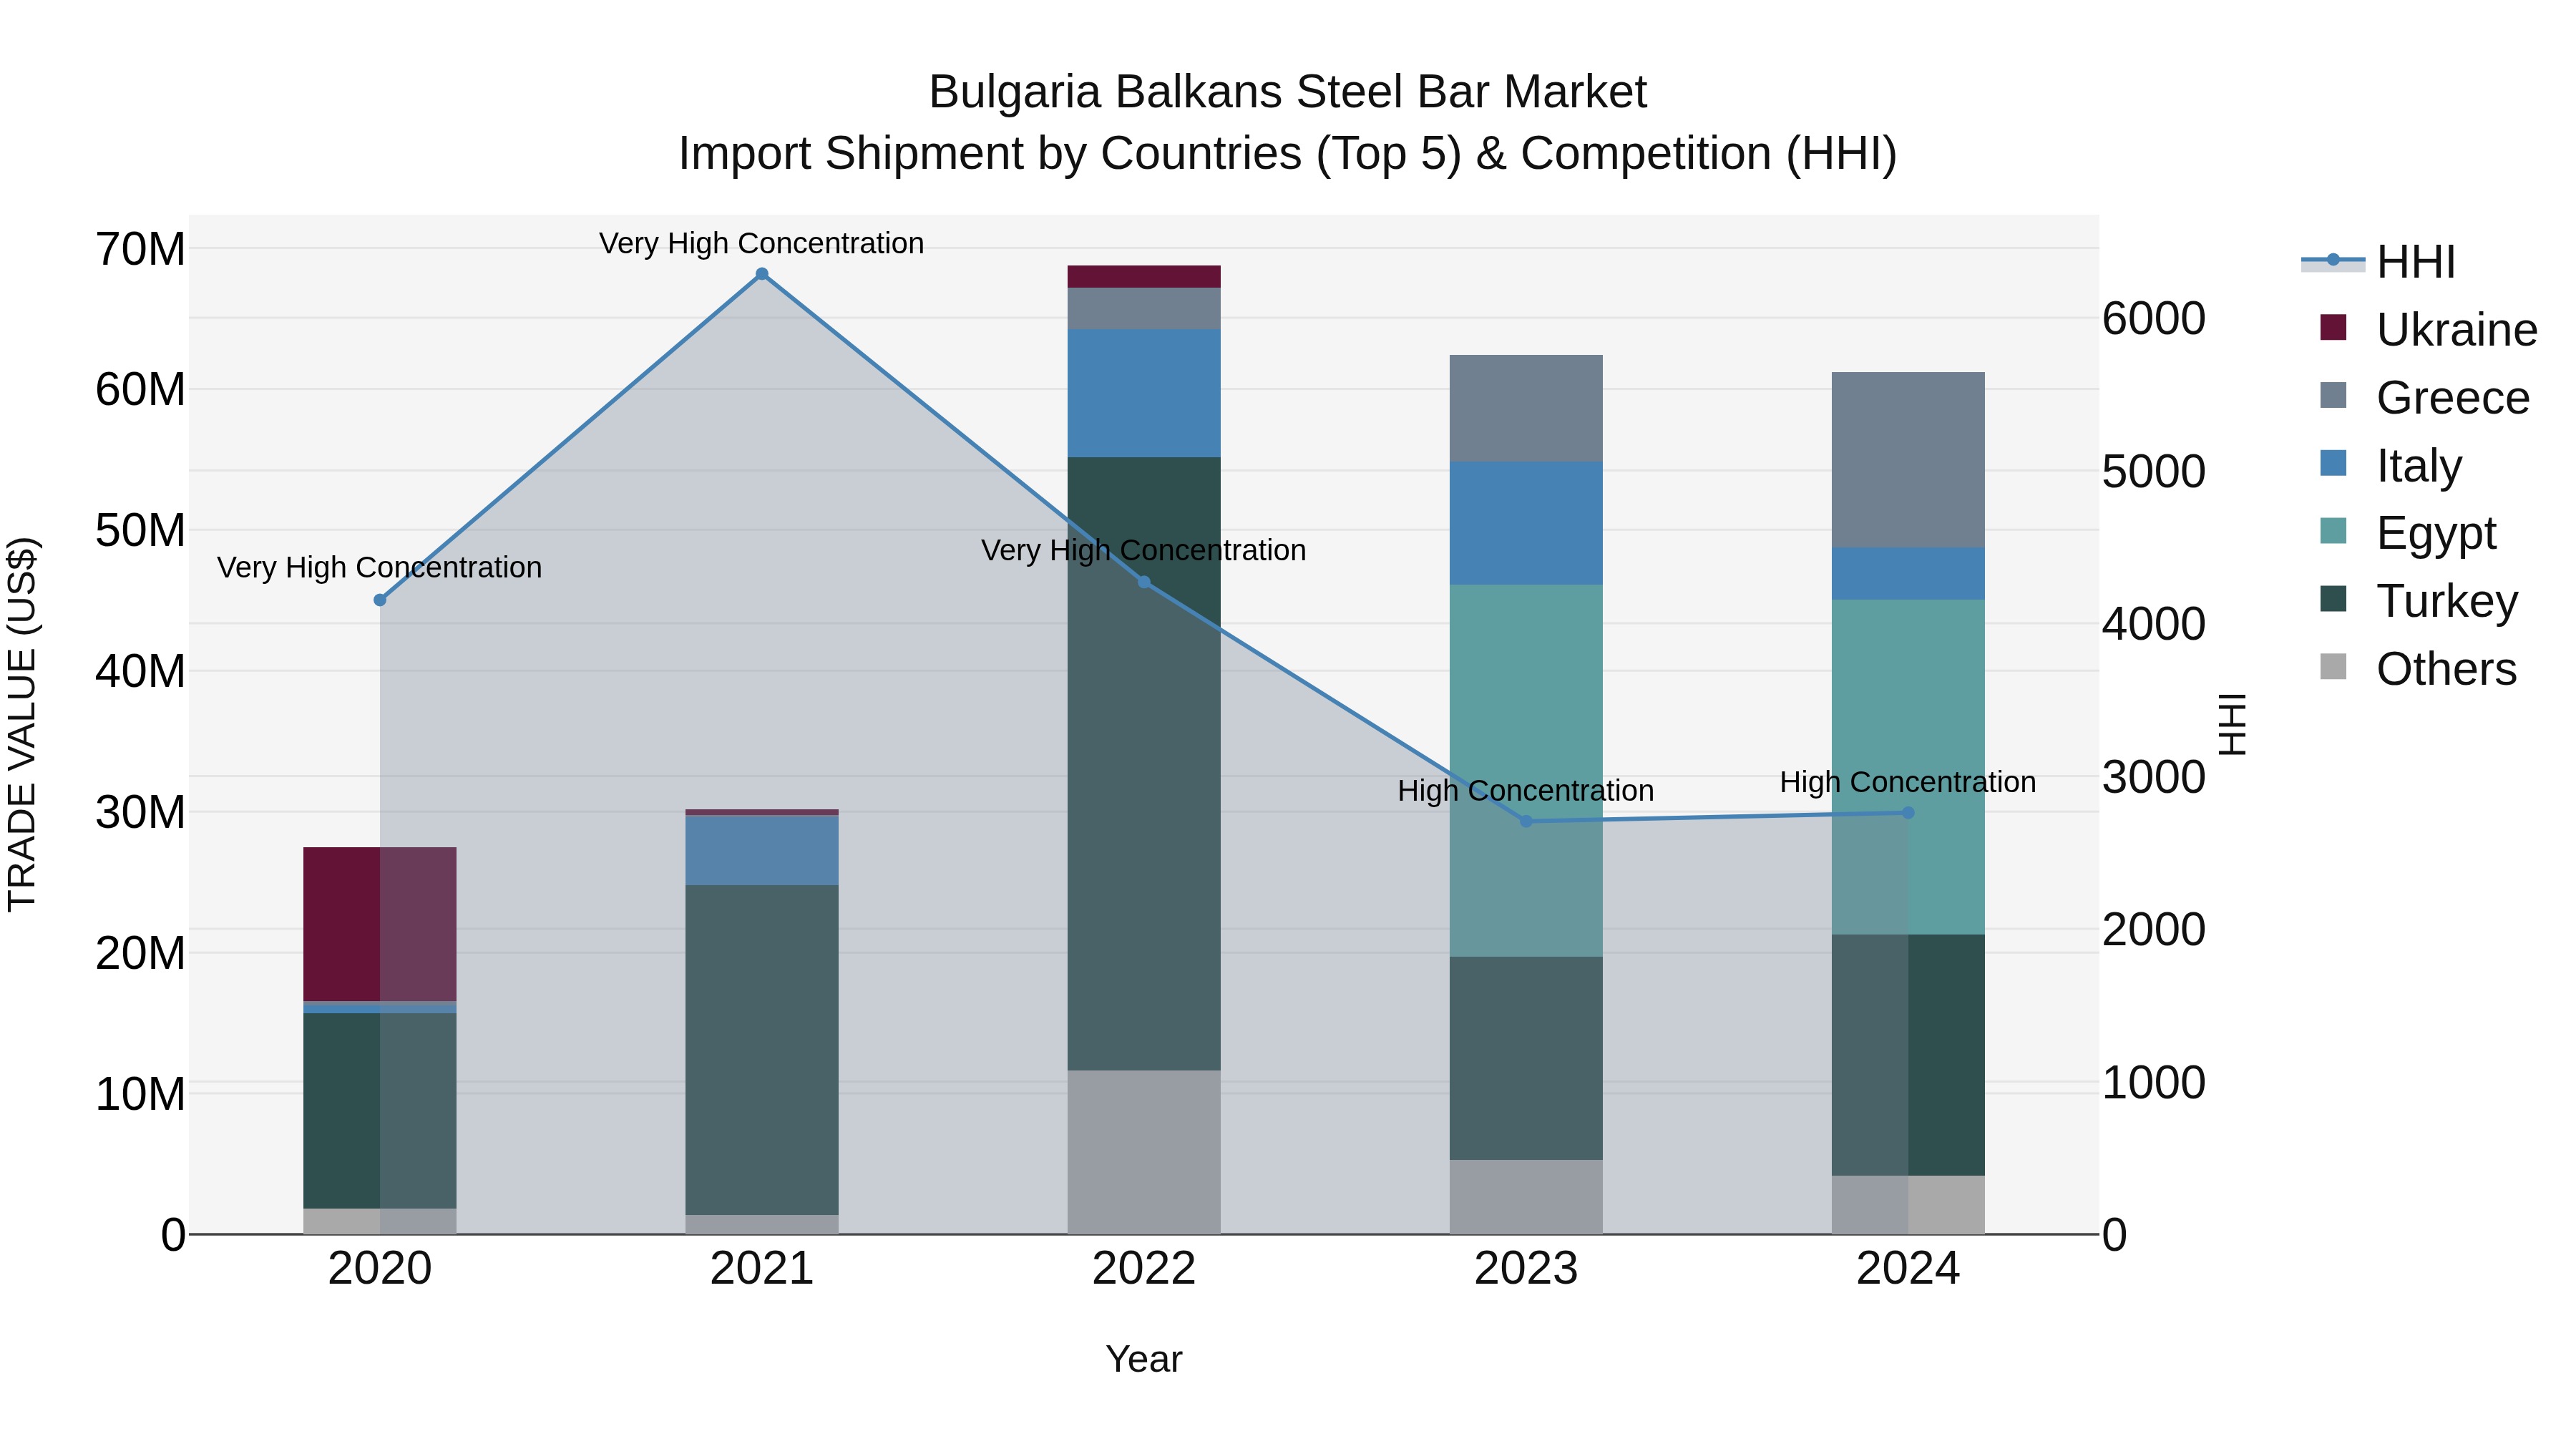
Task: Click the 'Very High Concentration' label above 2020
Action: pyautogui.click(x=380, y=567)
